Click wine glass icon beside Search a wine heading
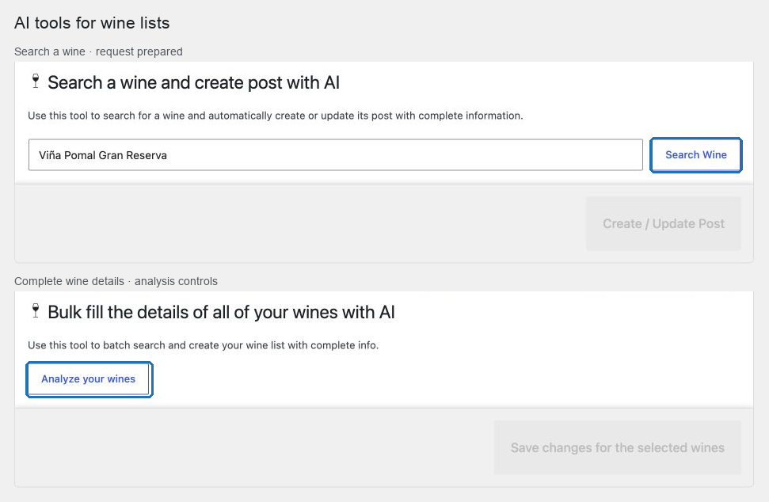 [x=36, y=82]
